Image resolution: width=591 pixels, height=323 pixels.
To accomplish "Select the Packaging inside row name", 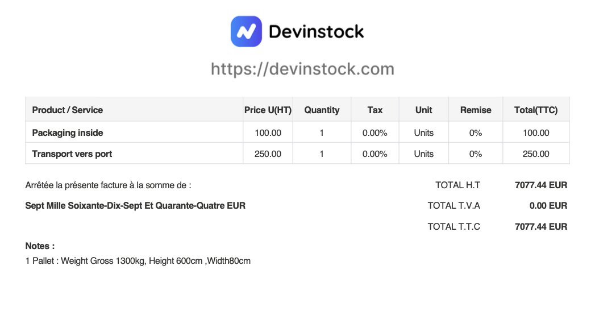I will [68, 133].
